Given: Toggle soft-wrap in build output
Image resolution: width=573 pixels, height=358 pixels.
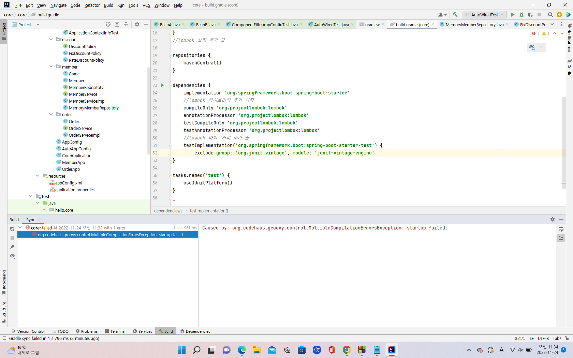Looking at the screenshot, I should tap(561, 229).
